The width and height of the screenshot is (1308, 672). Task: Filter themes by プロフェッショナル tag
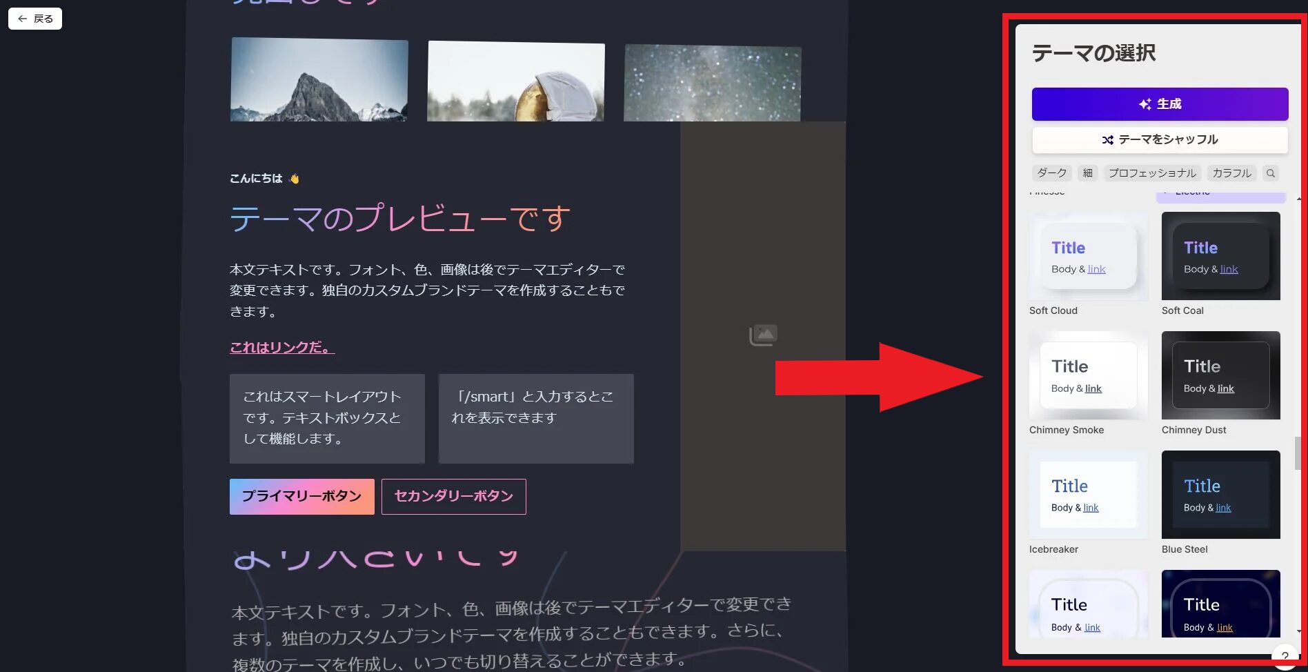click(1152, 173)
